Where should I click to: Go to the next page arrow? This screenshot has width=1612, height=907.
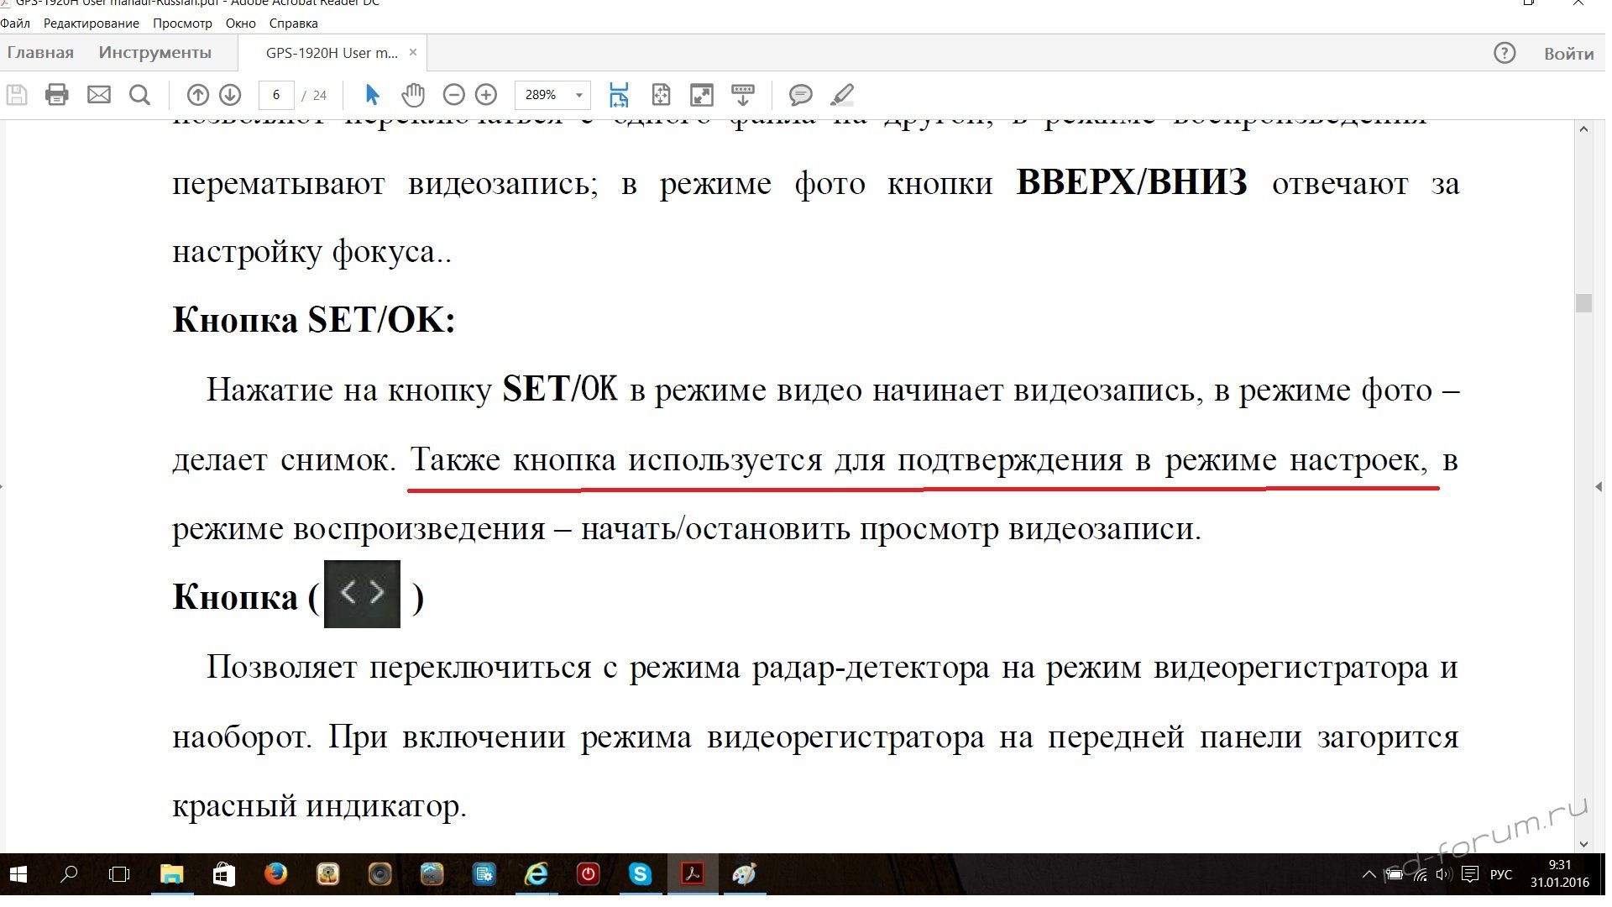[230, 95]
